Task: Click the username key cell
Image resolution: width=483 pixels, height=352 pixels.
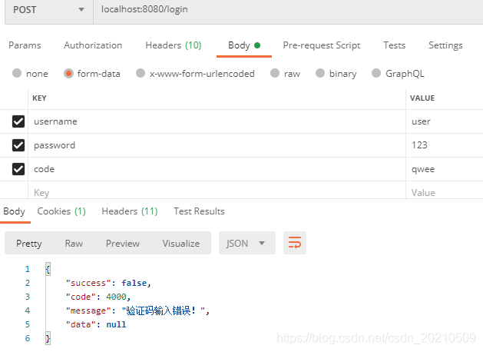Action: pos(217,121)
